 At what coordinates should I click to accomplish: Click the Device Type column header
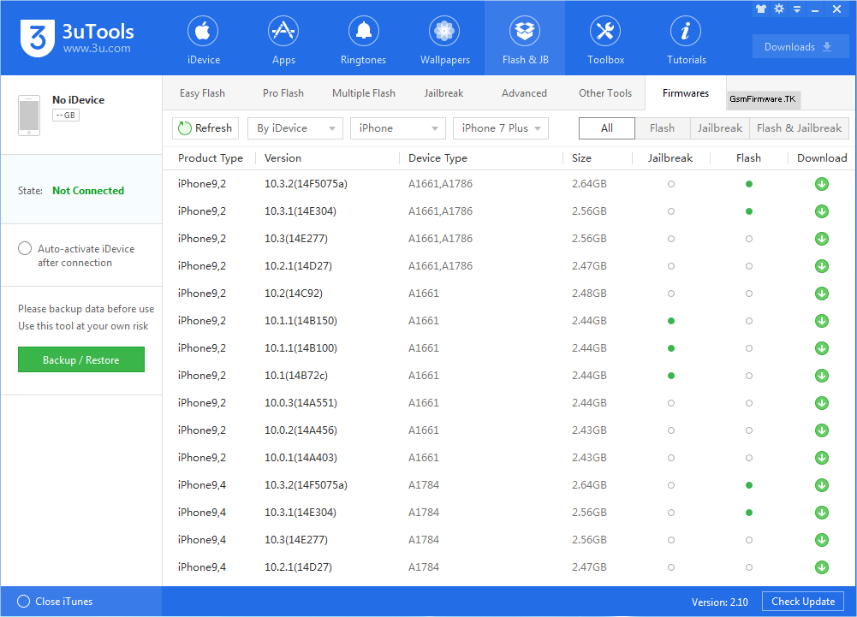point(437,158)
